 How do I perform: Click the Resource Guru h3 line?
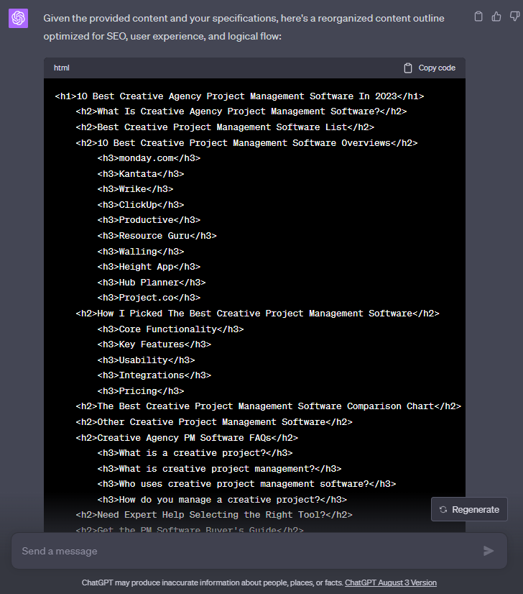tap(157, 236)
